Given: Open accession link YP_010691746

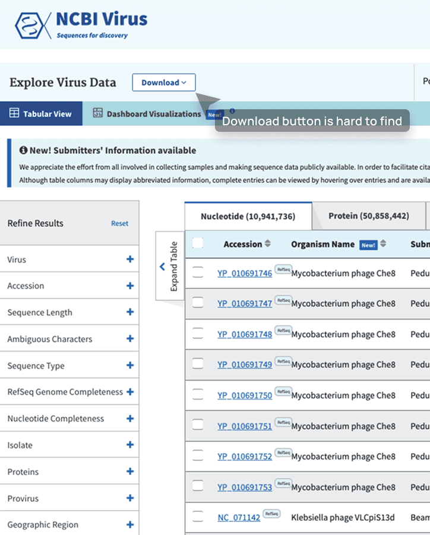Looking at the screenshot, I should [245, 274].
